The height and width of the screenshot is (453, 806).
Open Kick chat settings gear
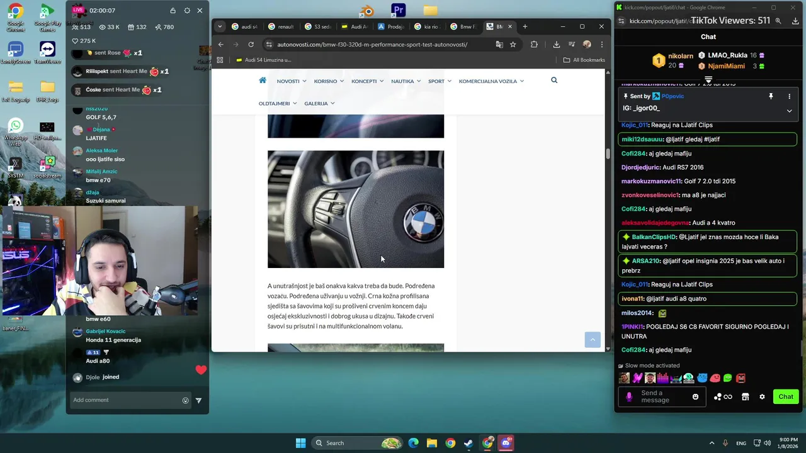coord(762,397)
